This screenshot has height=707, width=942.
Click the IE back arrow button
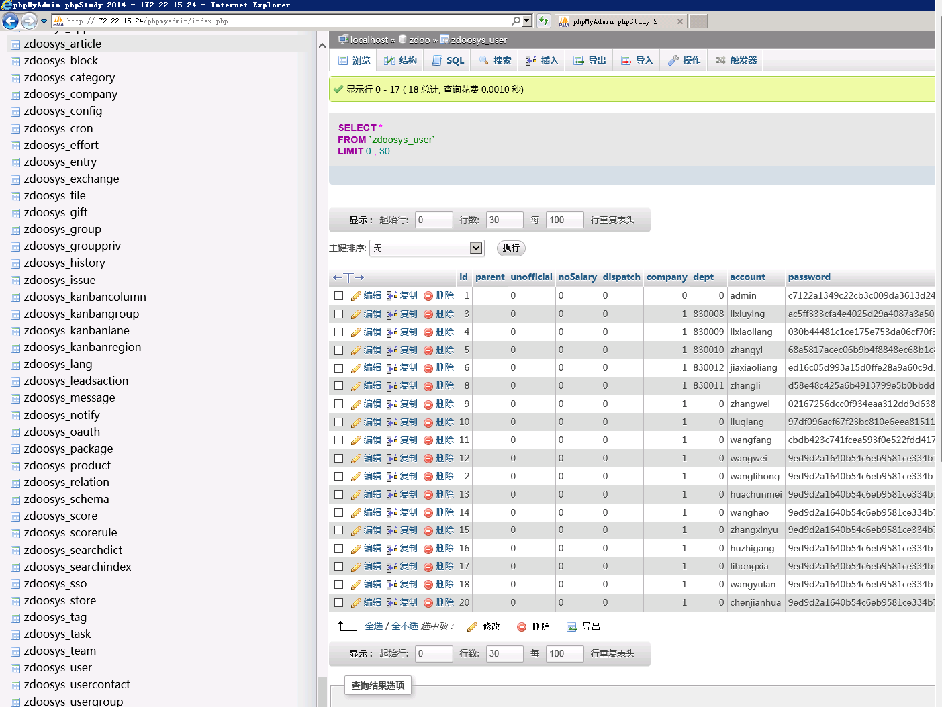coord(10,21)
